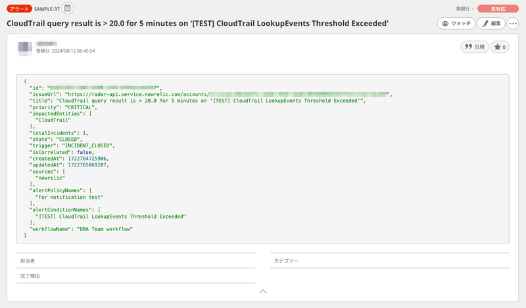Click the updatedAt value 1722765069207
Viewport: 526px width, 308px height.
(87, 165)
